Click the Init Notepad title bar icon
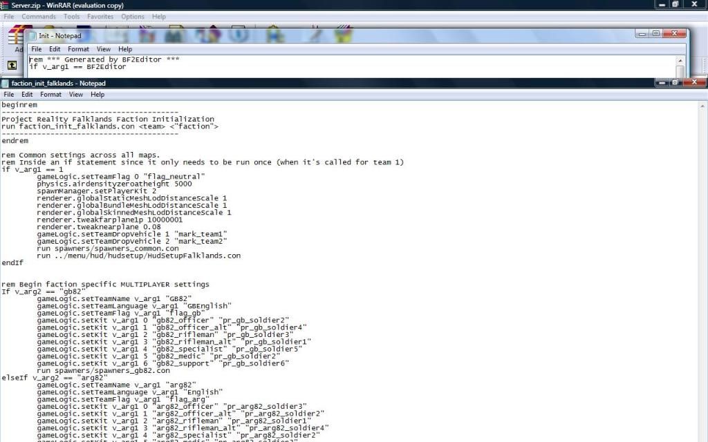Image resolution: width=708 pixels, height=442 pixels. 32,35
